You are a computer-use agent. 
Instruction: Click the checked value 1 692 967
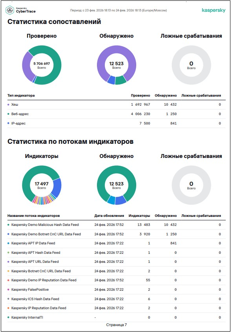141,105
